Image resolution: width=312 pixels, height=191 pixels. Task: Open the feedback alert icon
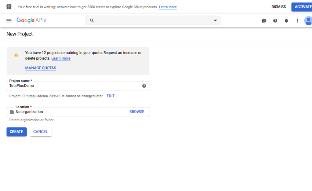coord(264,21)
